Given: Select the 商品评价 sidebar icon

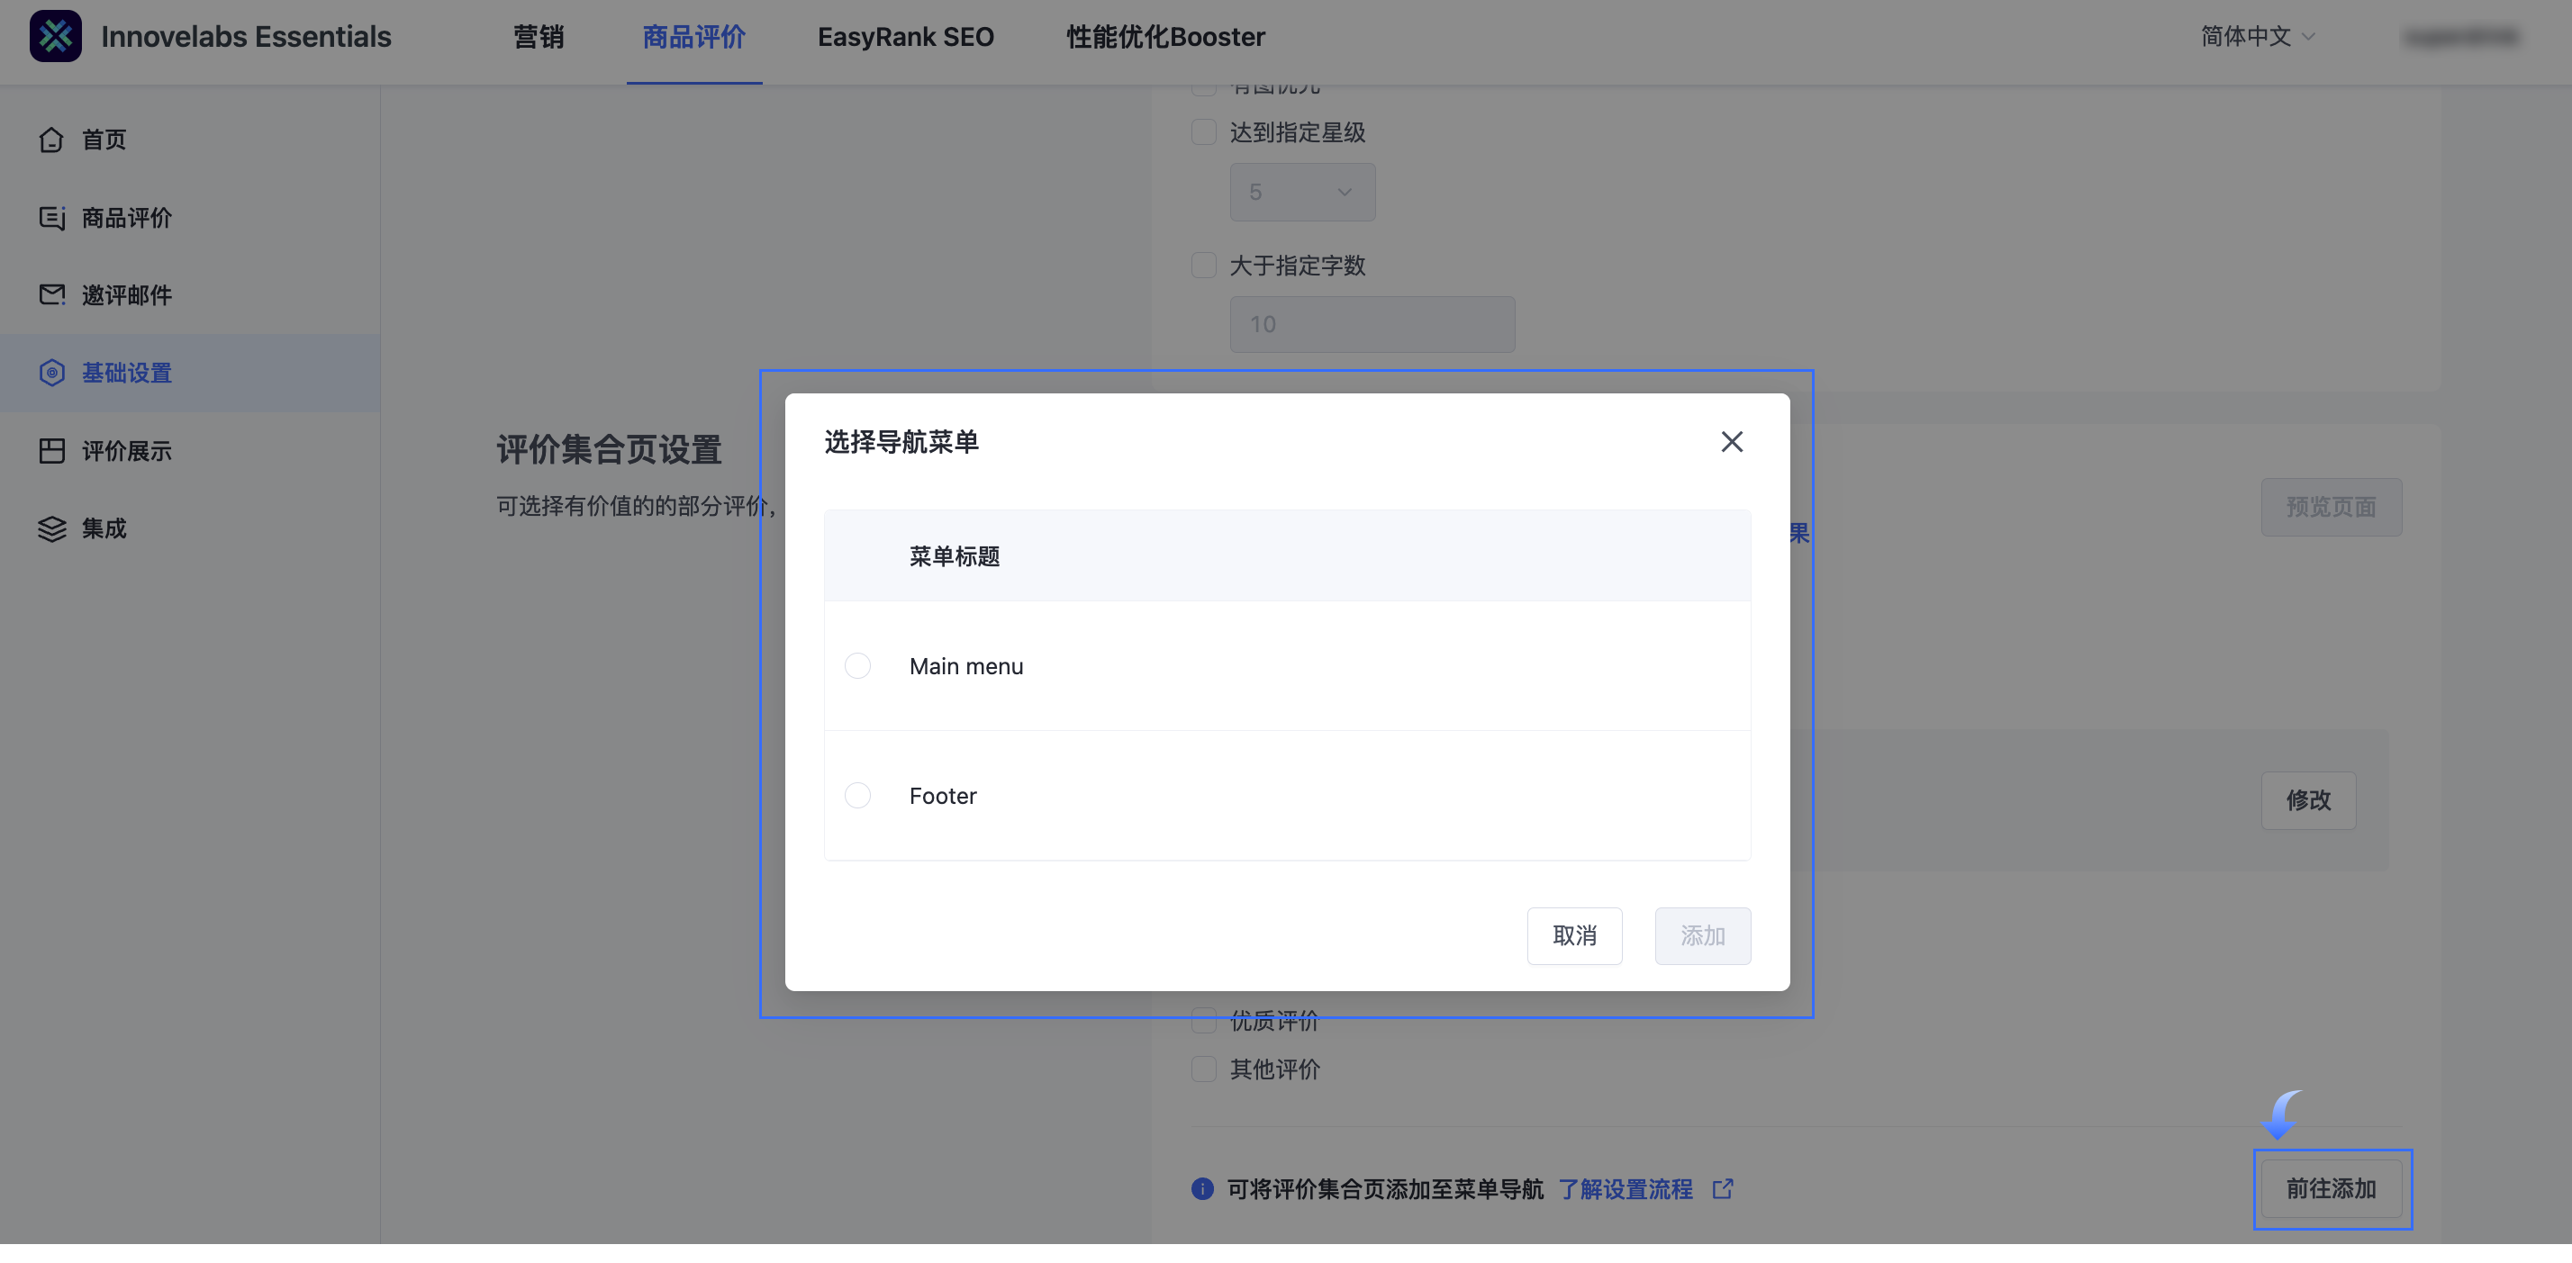Looking at the screenshot, I should [x=52, y=218].
